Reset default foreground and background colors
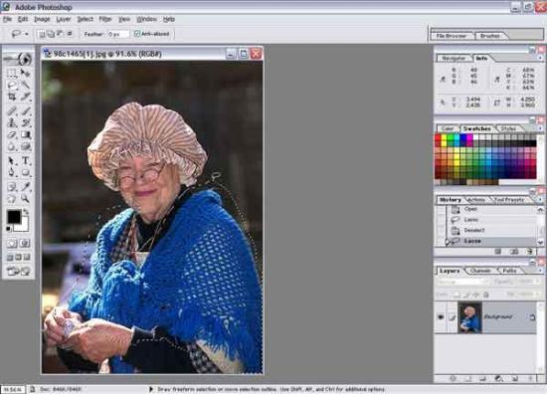 [x=9, y=229]
